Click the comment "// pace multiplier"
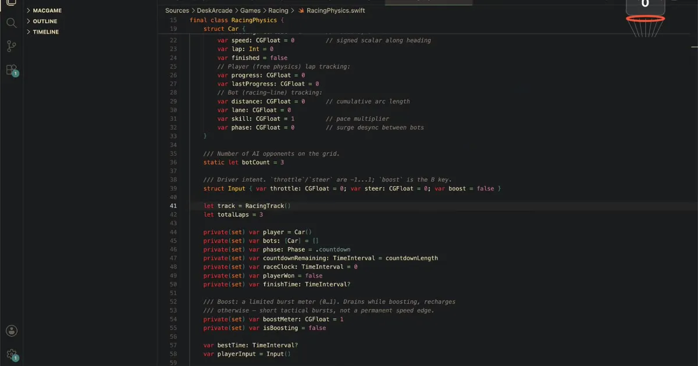 (x=357, y=119)
